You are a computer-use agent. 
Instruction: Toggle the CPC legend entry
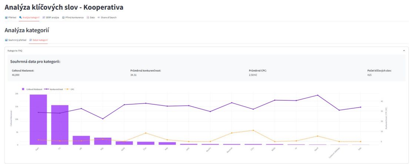pyautogui.click(x=69, y=89)
